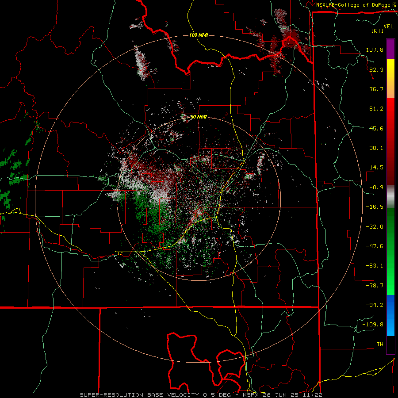Click the Super-Resolution Base Velocity caption
The width and height of the screenshot is (398, 398).
click(201, 395)
